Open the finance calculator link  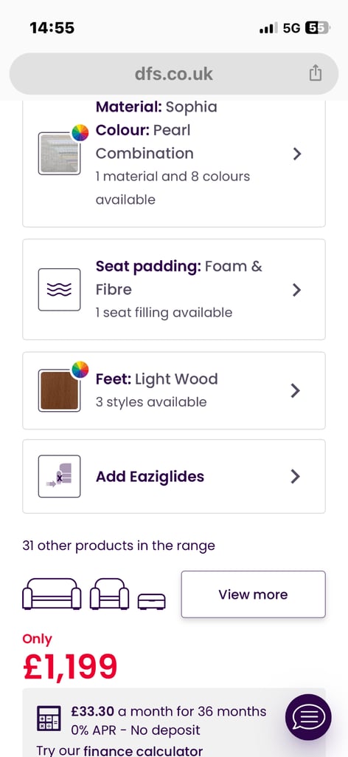tap(143, 751)
